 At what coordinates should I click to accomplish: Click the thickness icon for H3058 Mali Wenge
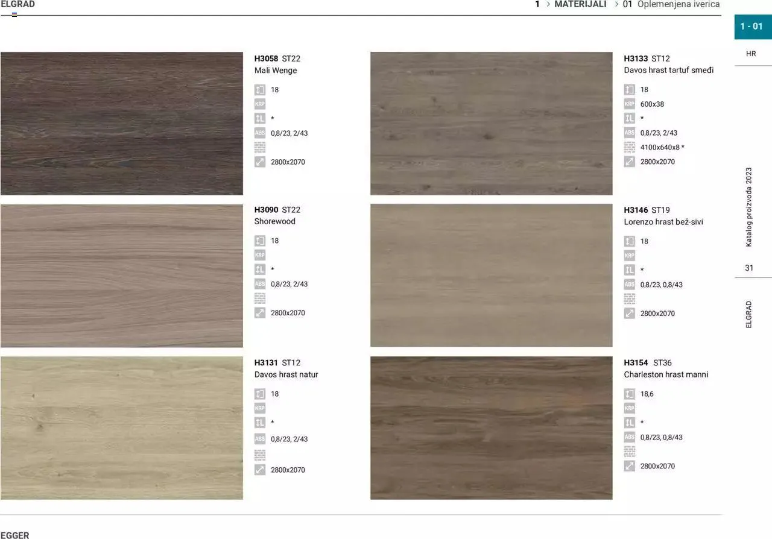[x=260, y=90]
